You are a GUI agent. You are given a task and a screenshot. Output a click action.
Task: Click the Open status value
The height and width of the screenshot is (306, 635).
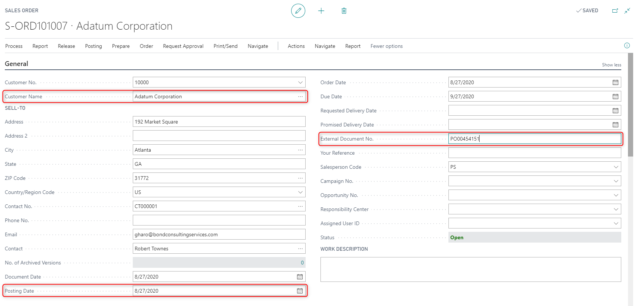coord(457,237)
